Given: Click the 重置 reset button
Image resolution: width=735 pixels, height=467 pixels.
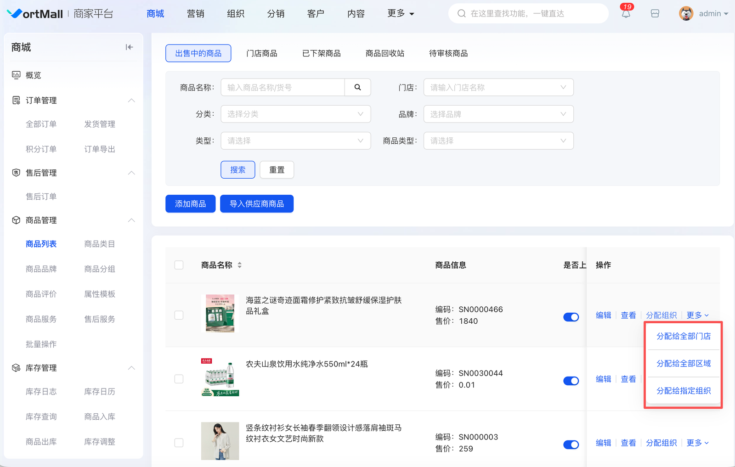Looking at the screenshot, I should [x=277, y=170].
